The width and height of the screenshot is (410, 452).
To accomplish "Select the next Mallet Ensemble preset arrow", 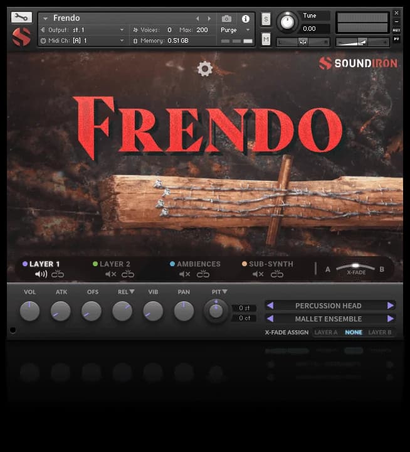I will (x=391, y=318).
